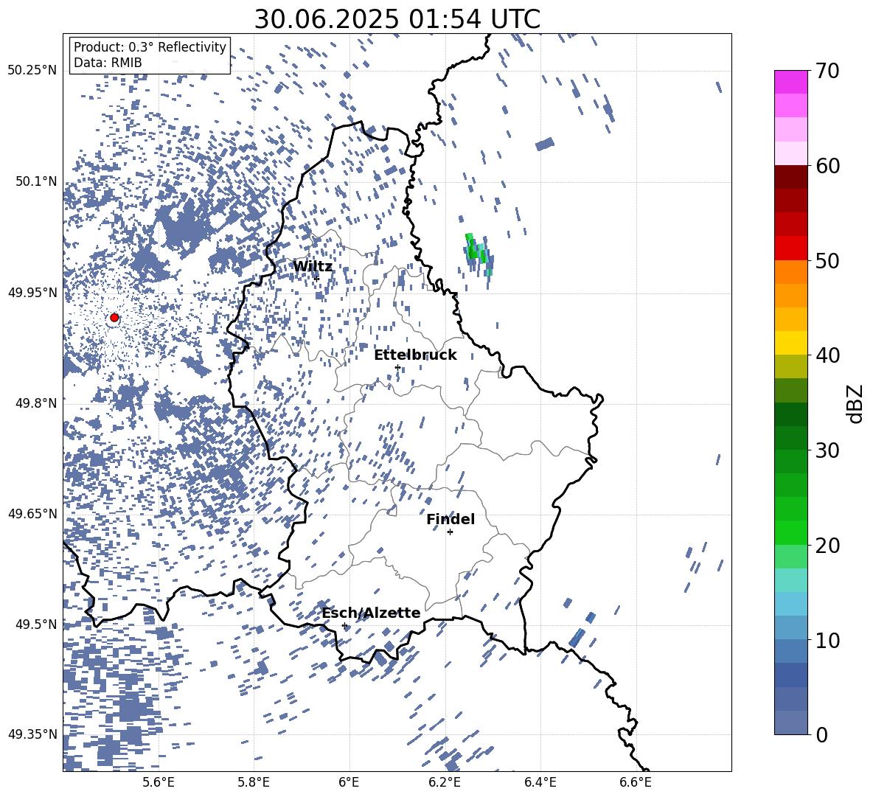Click the bright red swatch near 50 dBZ
This screenshot has height=797, width=873.
pos(790,248)
